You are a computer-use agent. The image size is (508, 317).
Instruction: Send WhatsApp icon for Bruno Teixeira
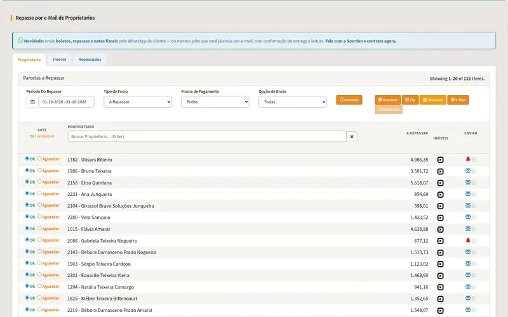(x=474, y=171)
